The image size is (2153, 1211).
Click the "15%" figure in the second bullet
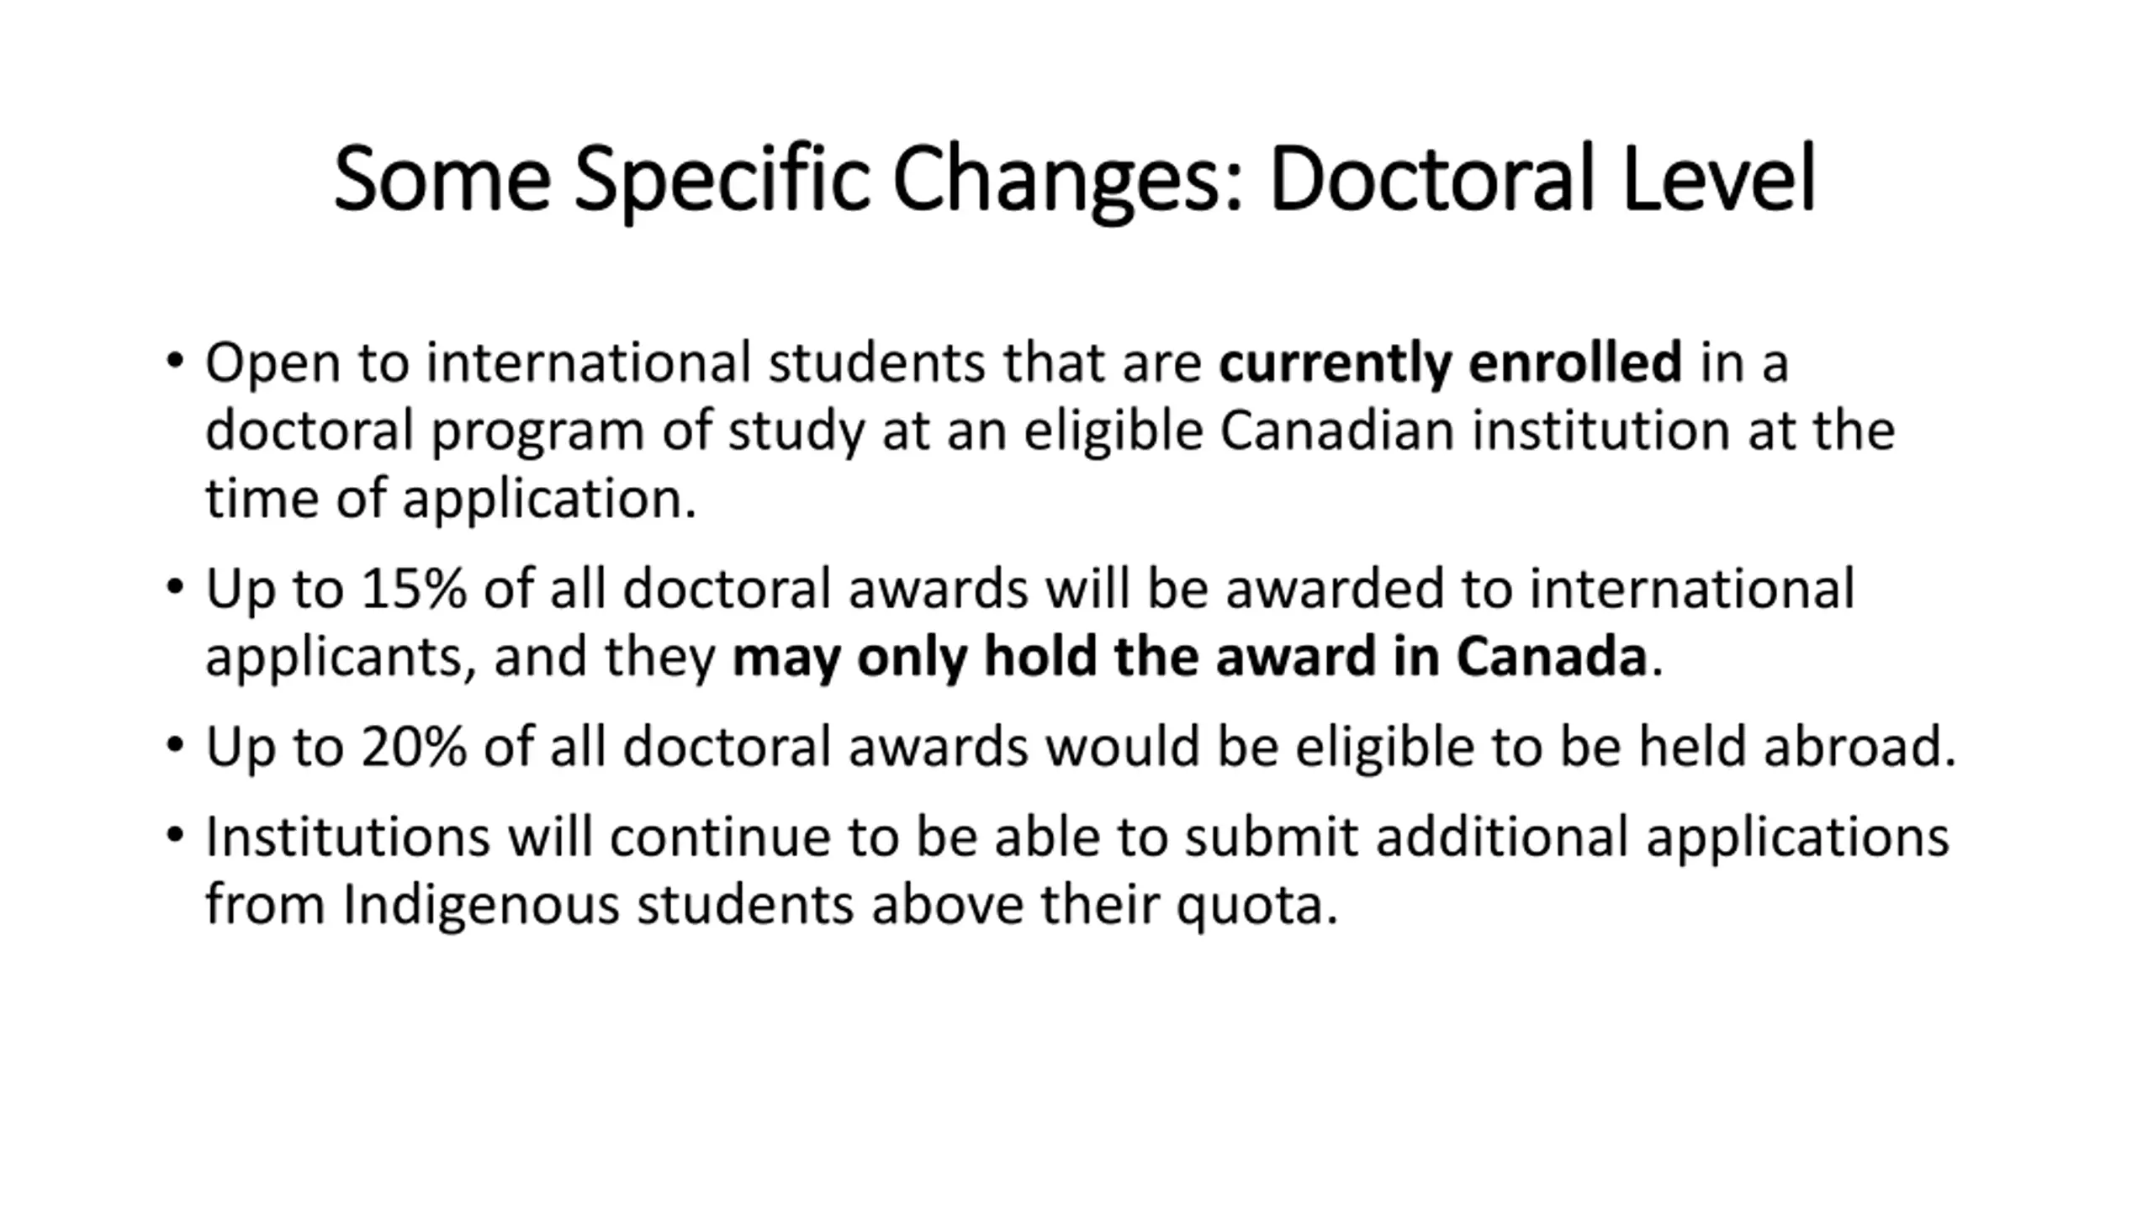click(413, 588)
